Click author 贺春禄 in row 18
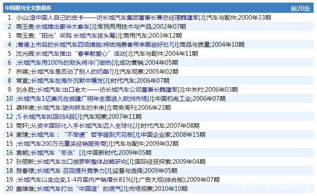The height and width of the screenshot is (196, 317). coord(25,171)
